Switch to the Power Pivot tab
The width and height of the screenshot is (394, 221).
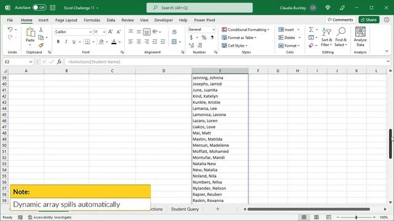pyautogui.click(x=204, y=20)
